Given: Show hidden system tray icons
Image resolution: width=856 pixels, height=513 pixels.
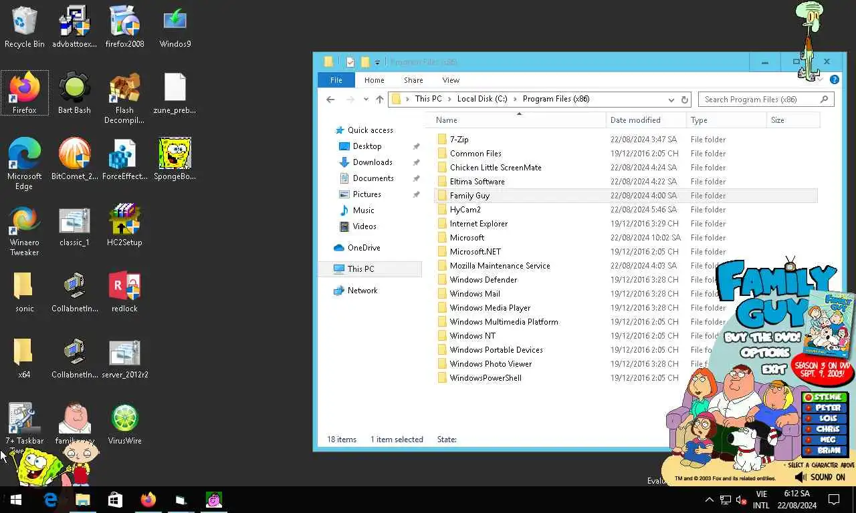Looking at the screenshot, I should click(710, 500).
